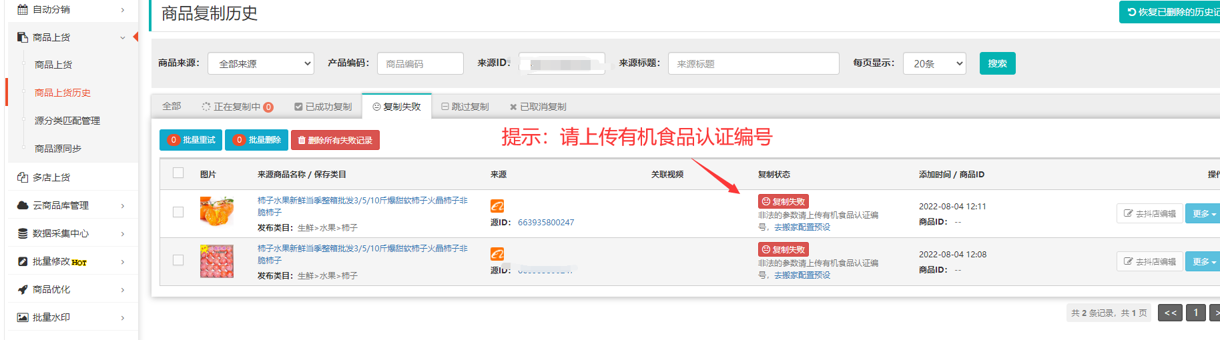This screenshot has width=1220, height=340.
Task: Expand 更多 dropdown in first row
Action: pyautogui.click(x=1203, y=214)
